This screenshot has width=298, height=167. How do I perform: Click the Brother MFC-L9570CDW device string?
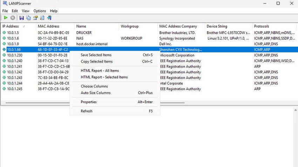[228, 33]
